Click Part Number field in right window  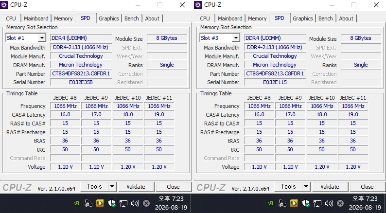pos(275,73)
